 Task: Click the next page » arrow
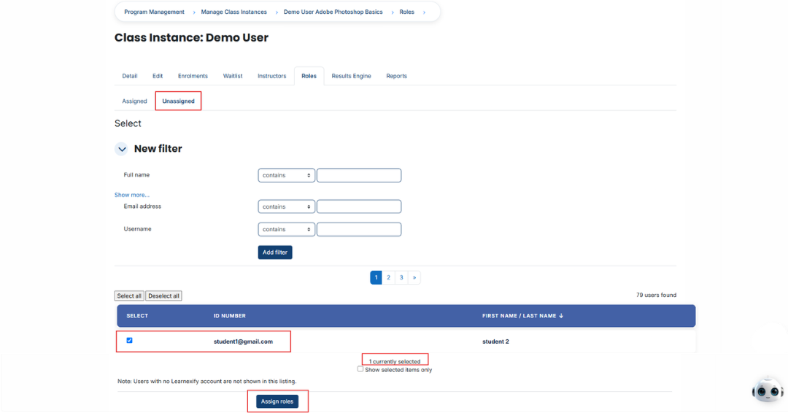tap(414, 277)
